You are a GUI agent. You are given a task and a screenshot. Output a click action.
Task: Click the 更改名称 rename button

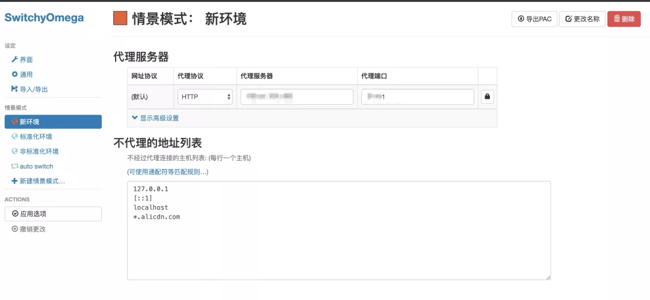click(x=583, y=19)
